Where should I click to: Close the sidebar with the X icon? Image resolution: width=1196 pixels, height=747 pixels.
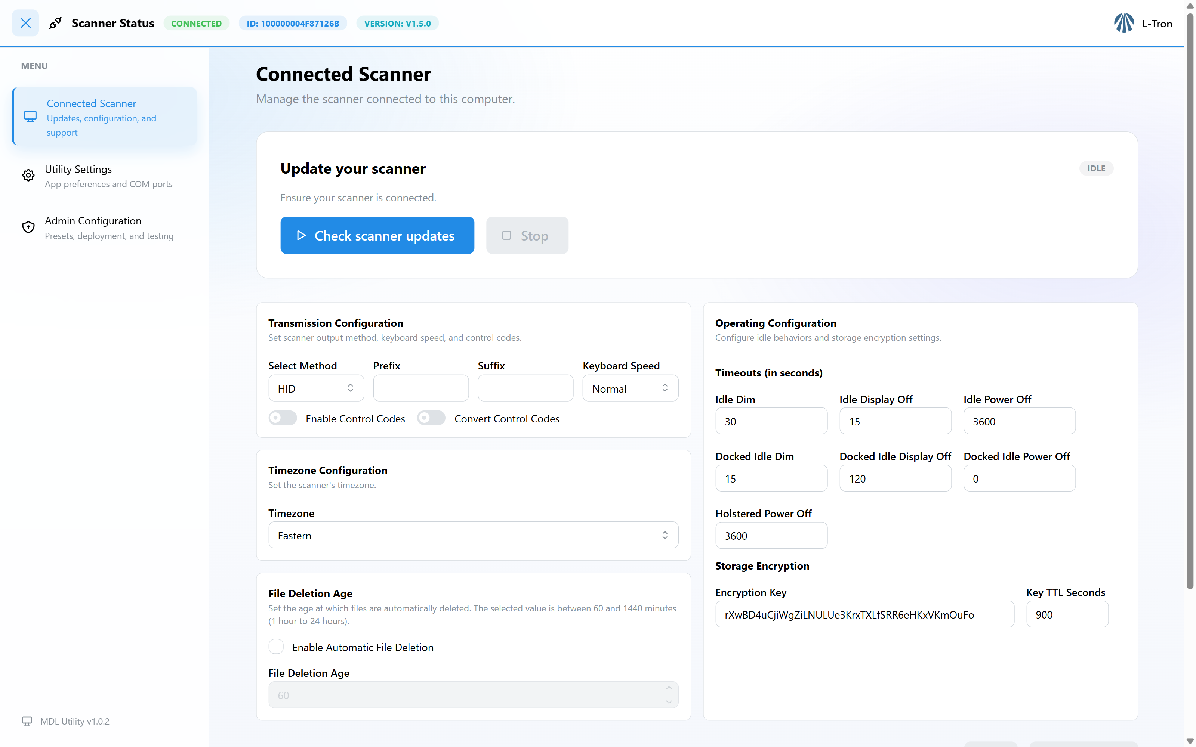point(25,23)
